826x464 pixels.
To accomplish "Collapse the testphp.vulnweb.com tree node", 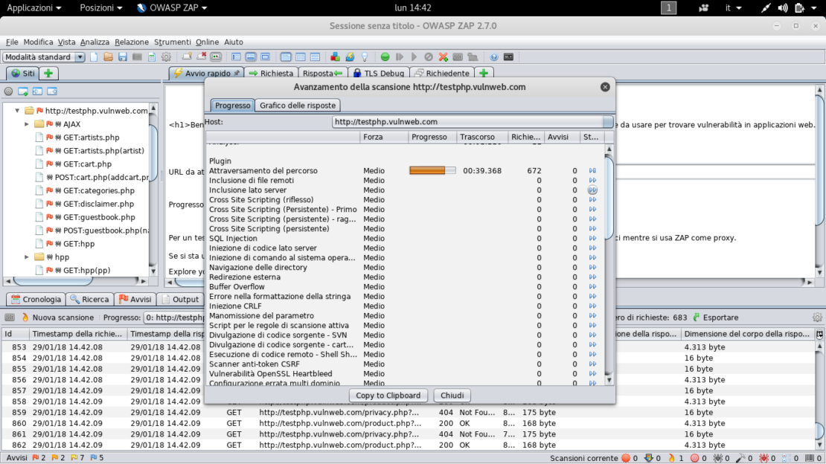I will pyautogui.click(x=17, y=111).
